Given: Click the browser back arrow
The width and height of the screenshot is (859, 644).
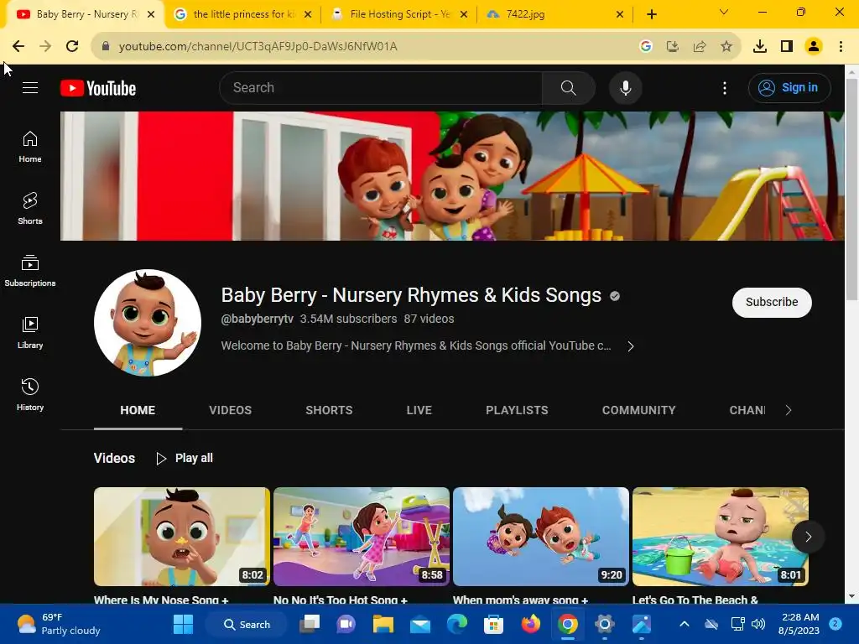Looking at the screenshot, I should tap(18, 47).
